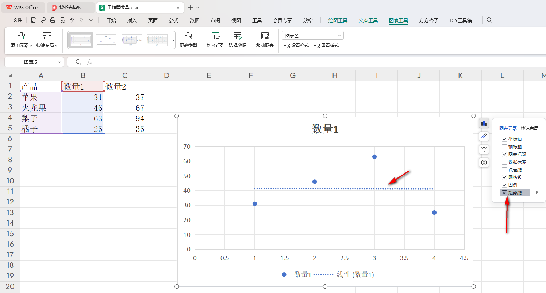Click select-all corner of the sheet

click(x=10, y=75)
